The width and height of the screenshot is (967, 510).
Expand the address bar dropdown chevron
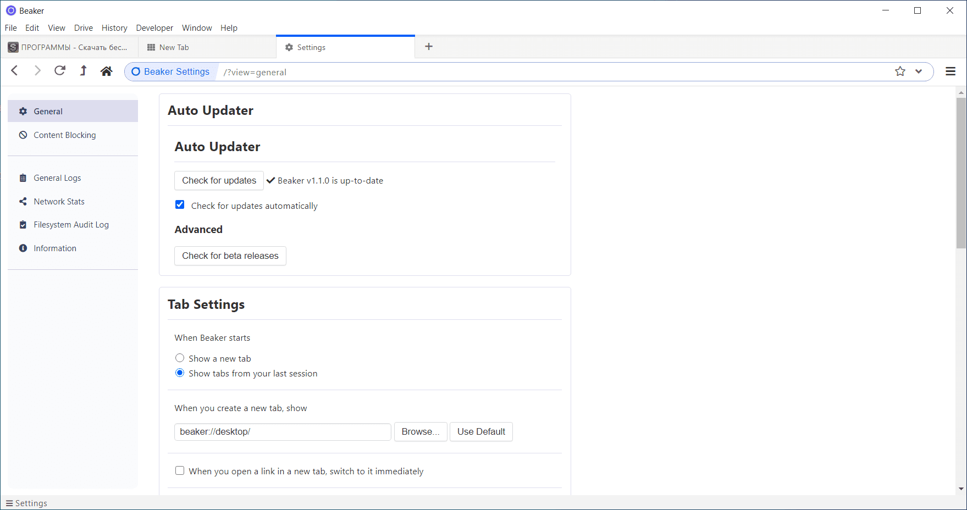point(919,71)
